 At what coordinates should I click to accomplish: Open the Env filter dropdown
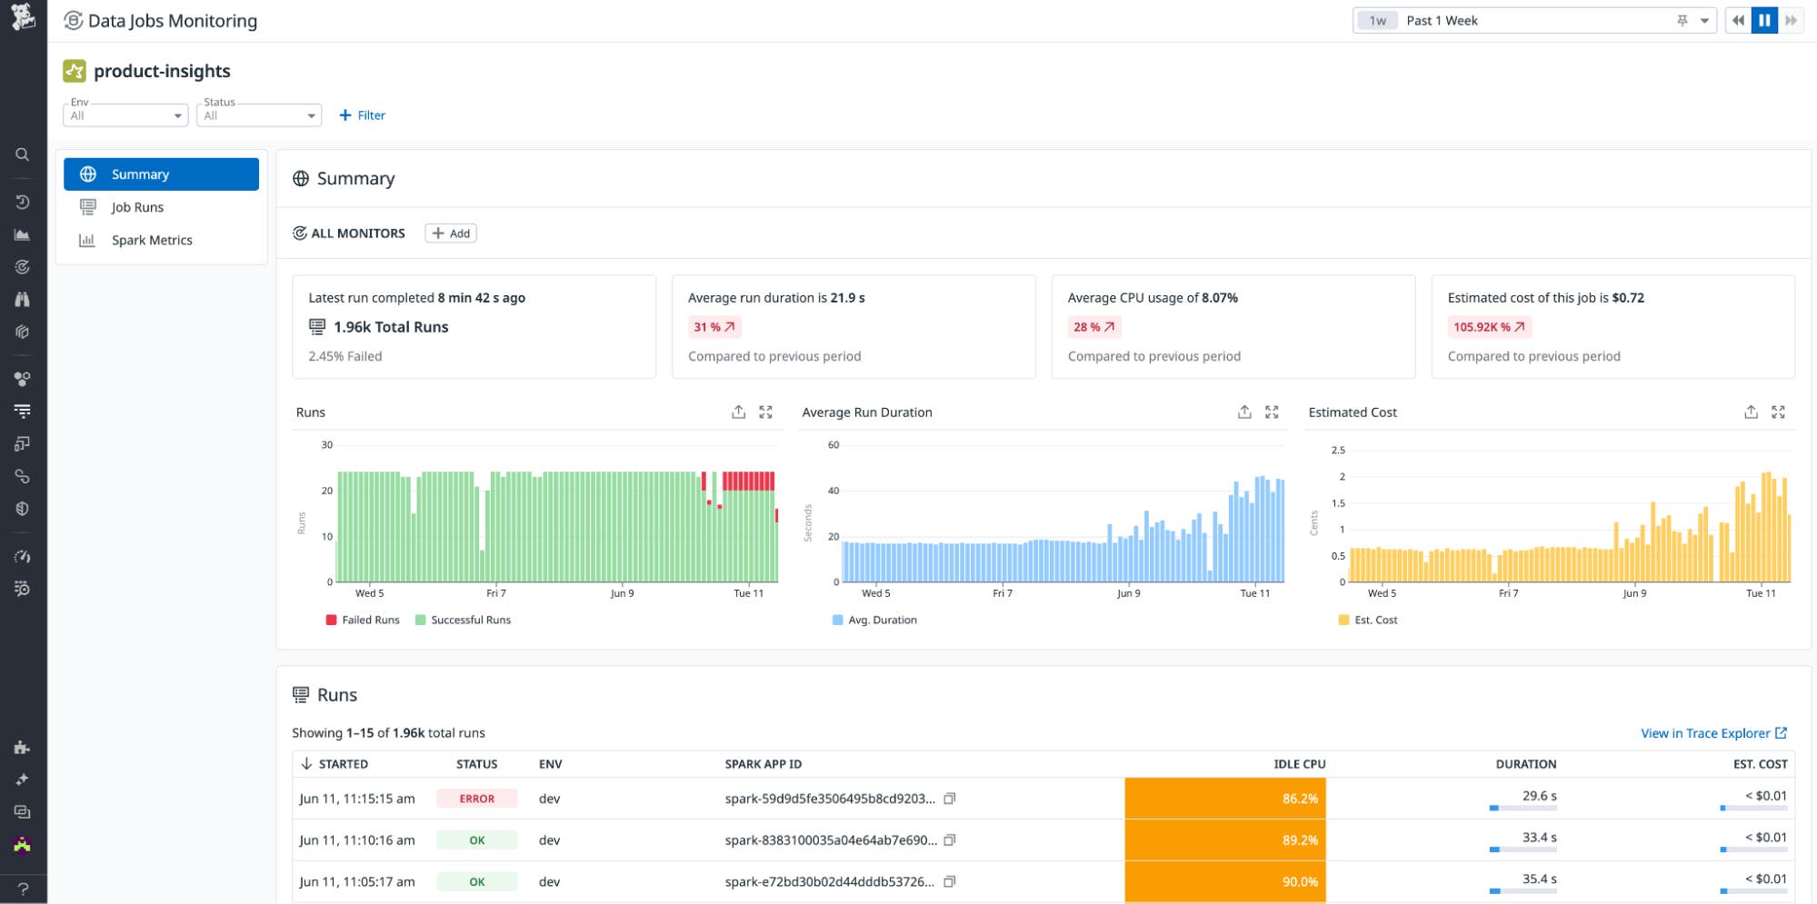tap(125, 115)
